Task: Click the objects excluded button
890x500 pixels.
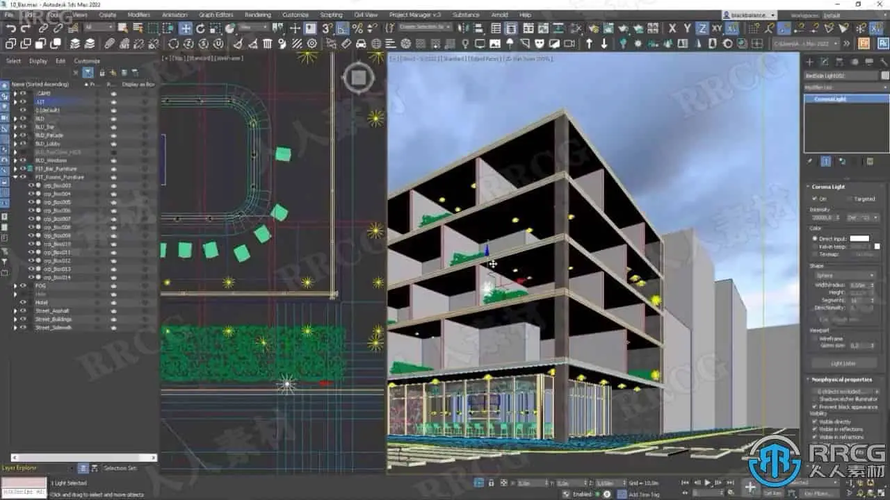Action: point(845,391)
